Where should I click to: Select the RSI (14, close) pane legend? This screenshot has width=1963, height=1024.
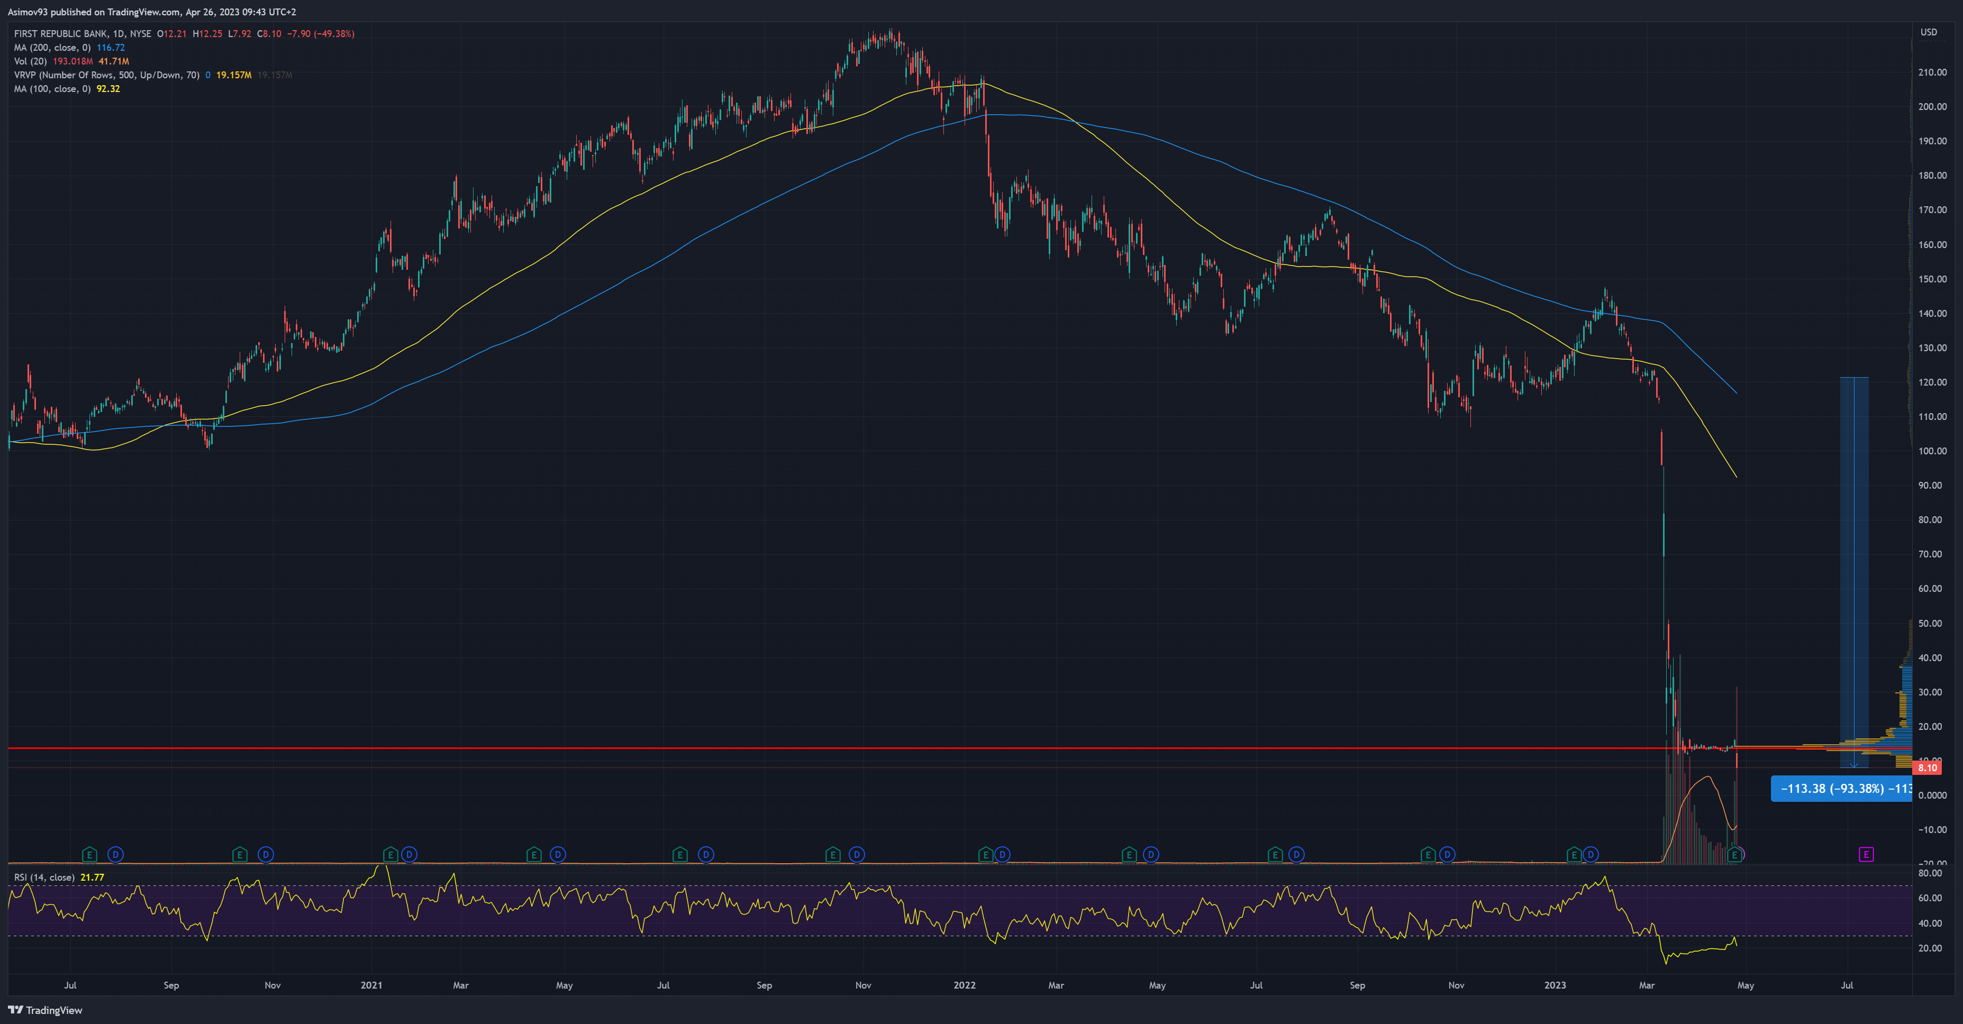click(44, 877)
